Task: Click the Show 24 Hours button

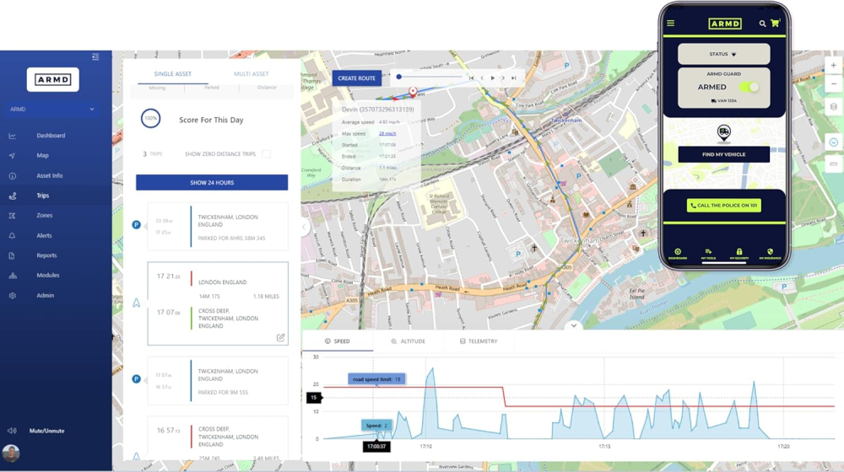Action: coord(212,182)
